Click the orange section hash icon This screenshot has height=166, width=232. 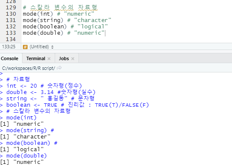(25, 47)
